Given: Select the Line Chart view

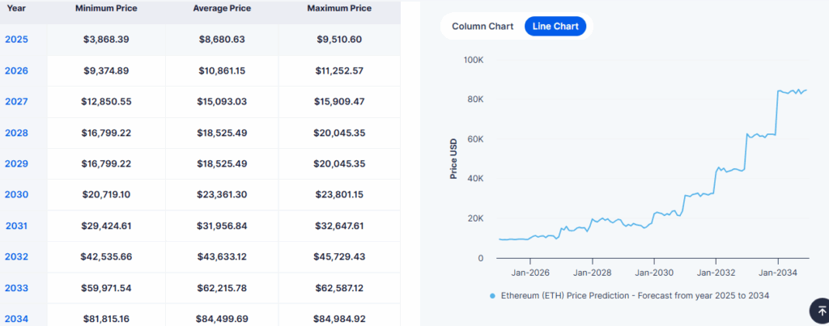Looking at the screenshot, I should coord(555,26).
